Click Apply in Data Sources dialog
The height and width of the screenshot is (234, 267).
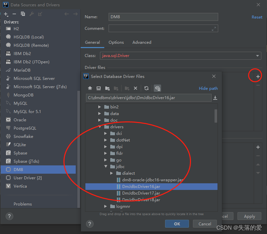coord(249,216)
